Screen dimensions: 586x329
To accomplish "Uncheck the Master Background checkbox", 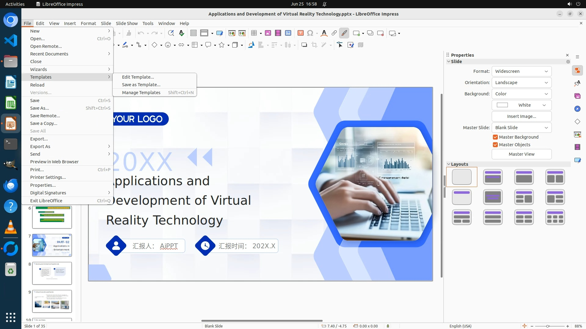I will 495,137.
